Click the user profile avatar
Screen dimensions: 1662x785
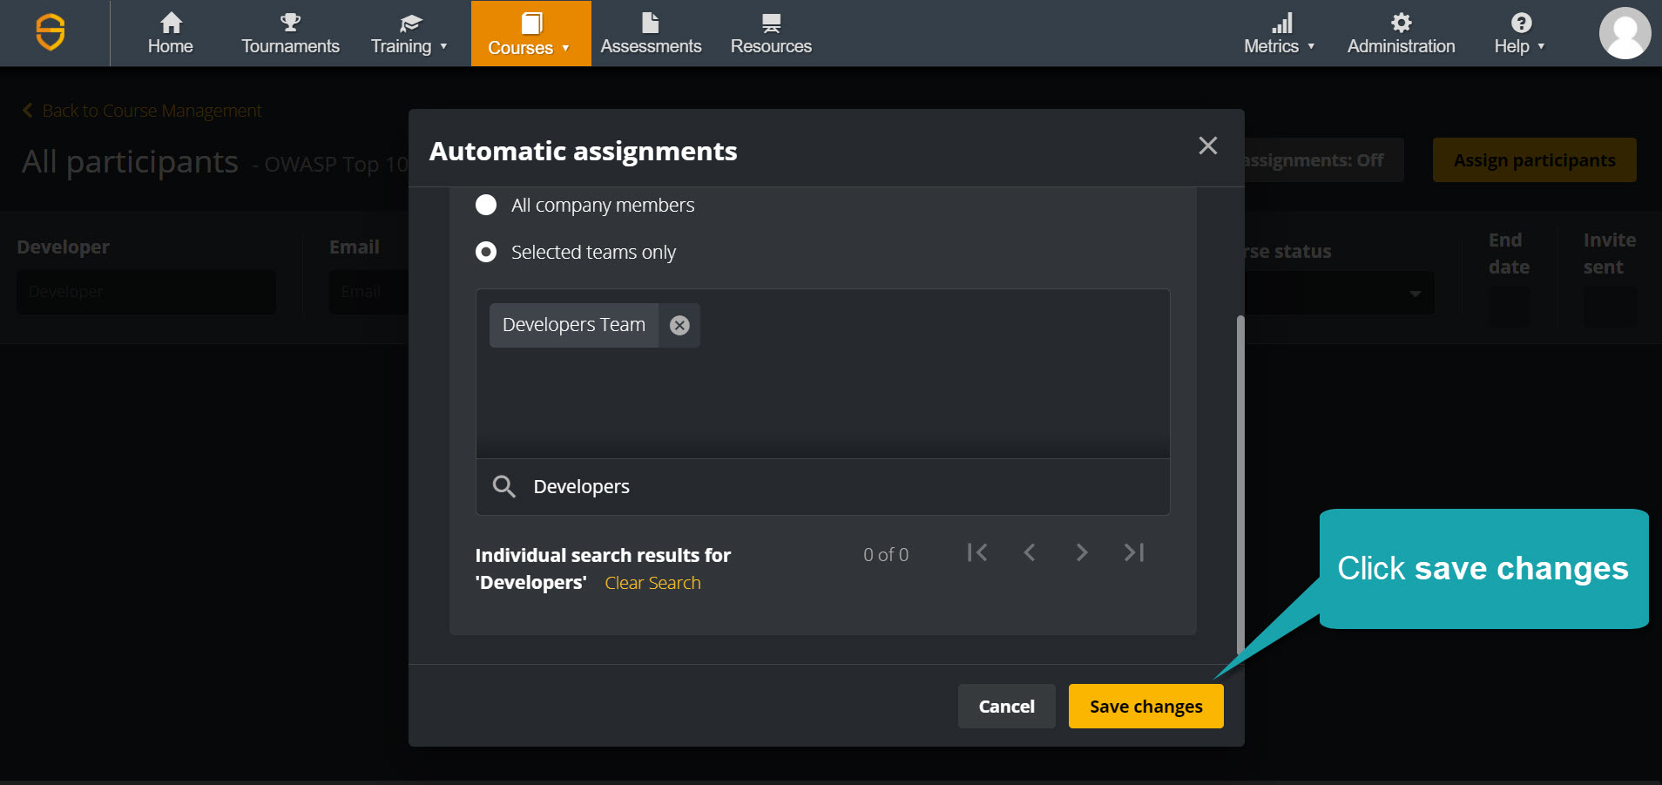point(1625,33)
